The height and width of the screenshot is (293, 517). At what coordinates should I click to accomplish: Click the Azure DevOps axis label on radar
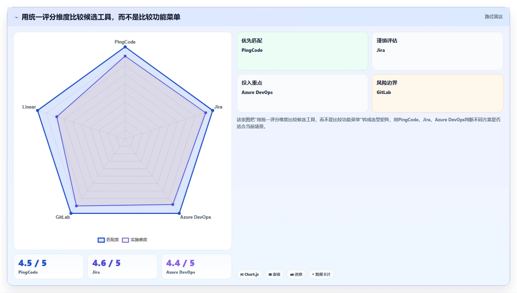(x=195, y=217)
